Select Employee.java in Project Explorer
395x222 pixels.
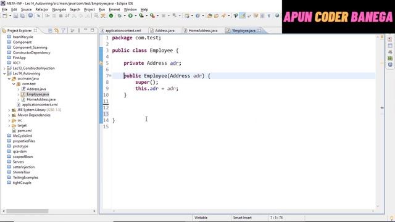tap(38, 94)
